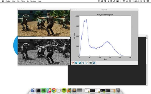The width and height of the screenshot is (151, 94).
Task: Open Dropbox status in the menu bar
Action: [x=105, y=1]
